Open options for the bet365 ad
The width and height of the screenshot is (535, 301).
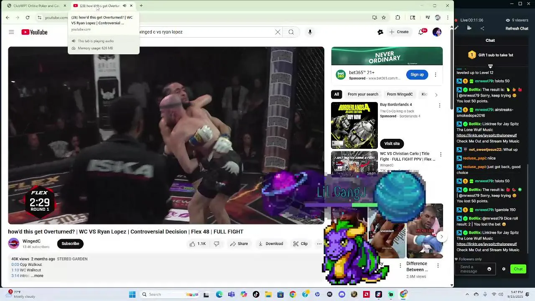[x=436, y=74]
